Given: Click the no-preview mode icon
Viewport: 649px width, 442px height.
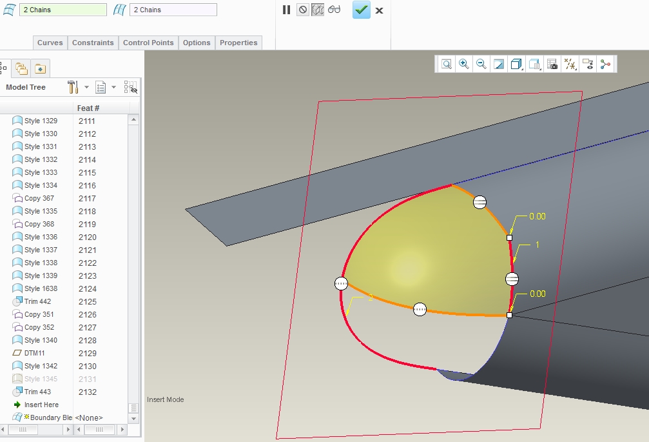Looking at the screenshot, I should tap(303, 10).
